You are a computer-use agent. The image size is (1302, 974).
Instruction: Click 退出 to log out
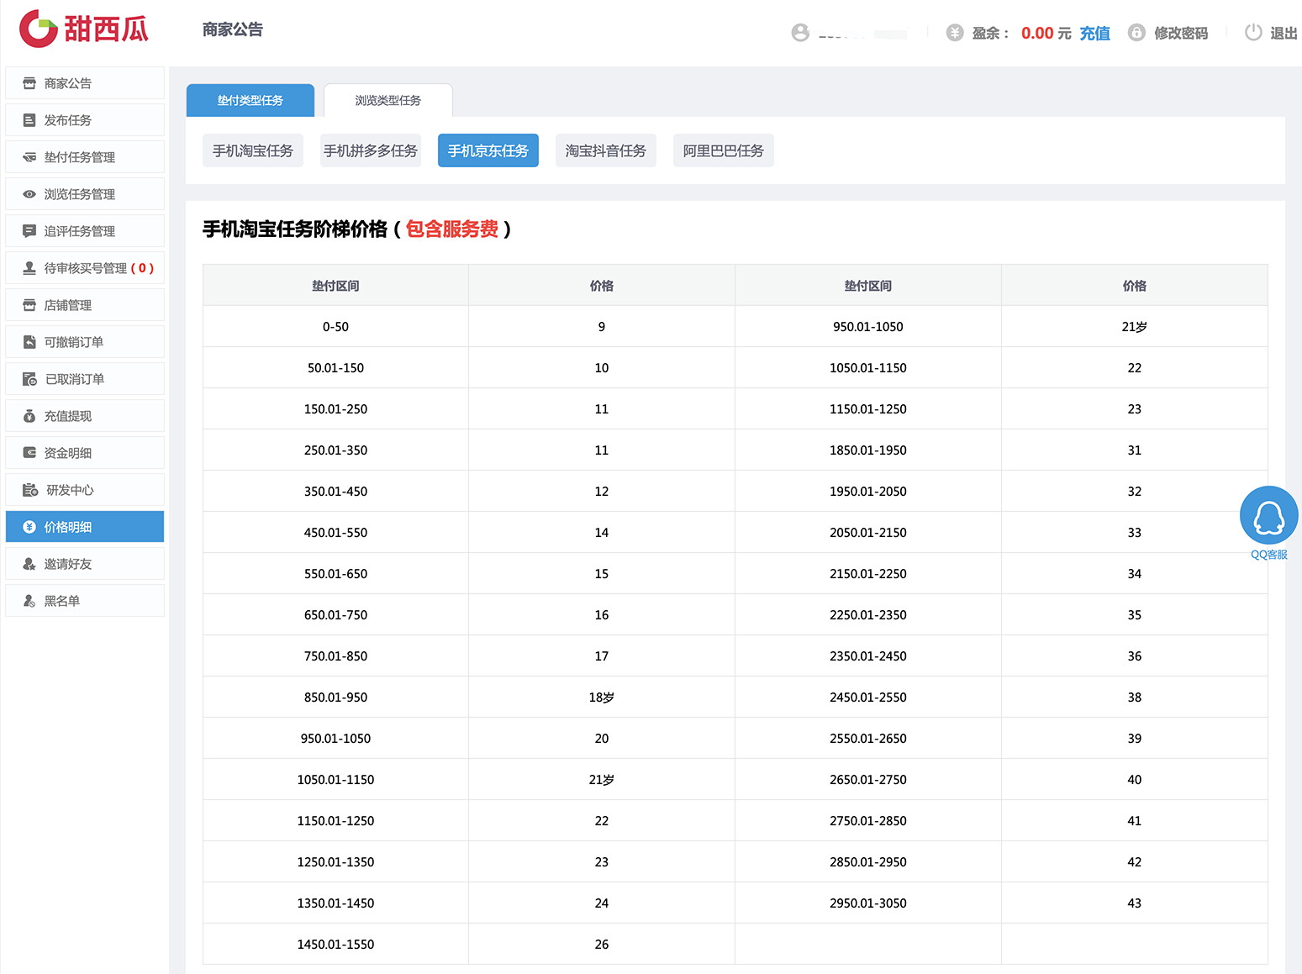coord(1284,33)
